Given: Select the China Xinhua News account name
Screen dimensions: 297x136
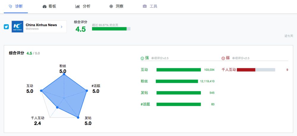Looking at the screenshot, I should [x=41, y=25].
